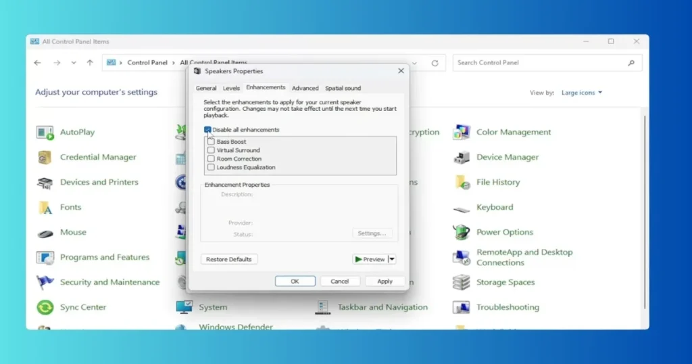The height and width of the screenshot is (364, 692).
Task: Open Security and Maintenance flag icon
Action: coord(45,282)
